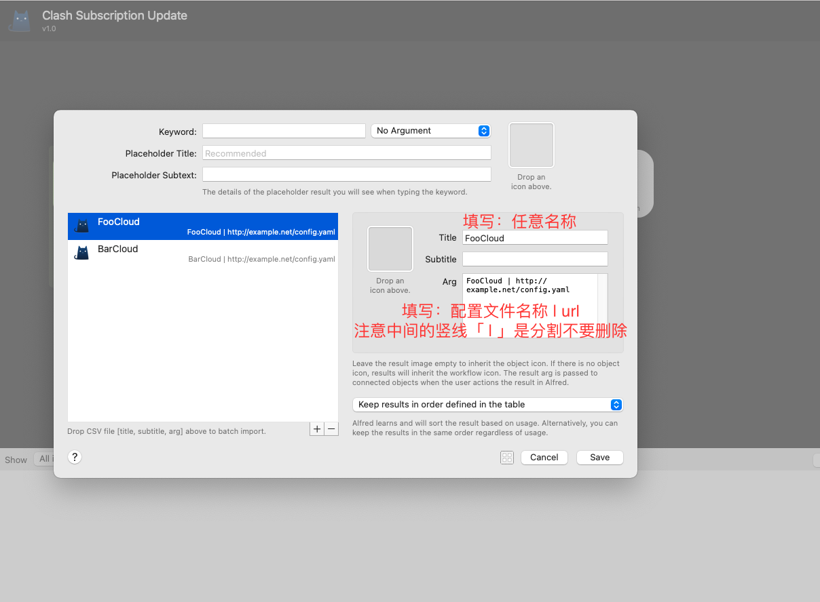Add a new list entry with the plus icon
This screenshot has height=602, width=820.
point(316,428)
